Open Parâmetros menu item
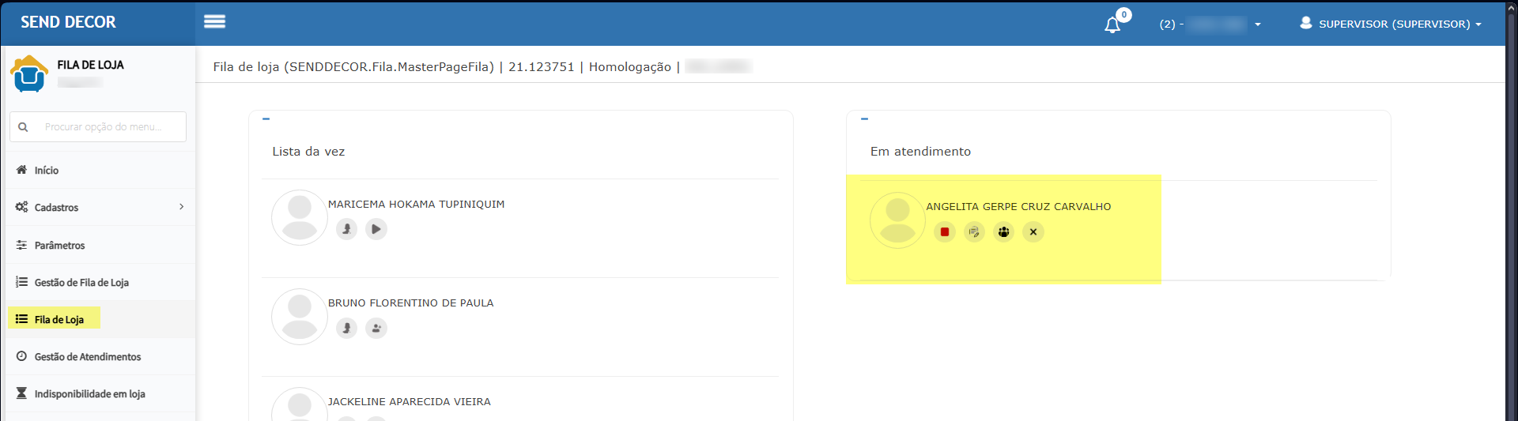The width and height of the screenshot is (1518, 421). [100, 245]
